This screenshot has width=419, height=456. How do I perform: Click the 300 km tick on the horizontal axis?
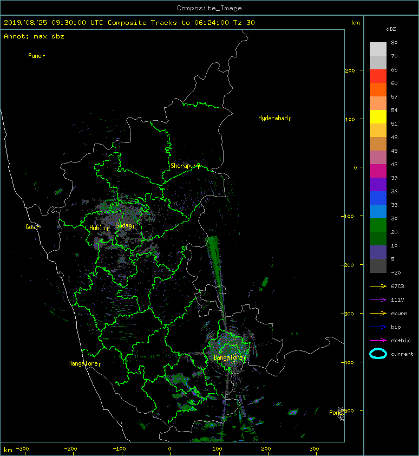coord(314,449)
